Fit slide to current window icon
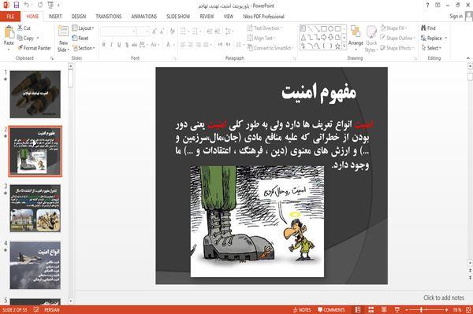This screenshot has height=314, width=473. [x=468, y=310]
